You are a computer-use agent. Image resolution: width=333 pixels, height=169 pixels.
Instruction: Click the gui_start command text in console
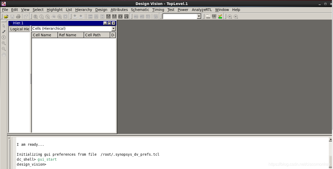coord(47,159)
